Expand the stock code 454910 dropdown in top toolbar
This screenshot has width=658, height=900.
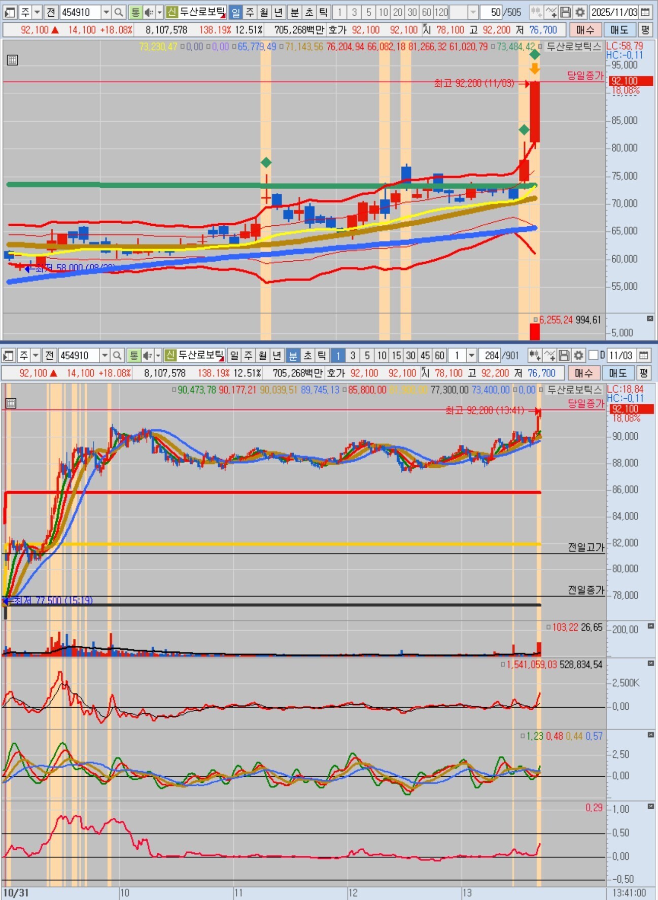106,12
